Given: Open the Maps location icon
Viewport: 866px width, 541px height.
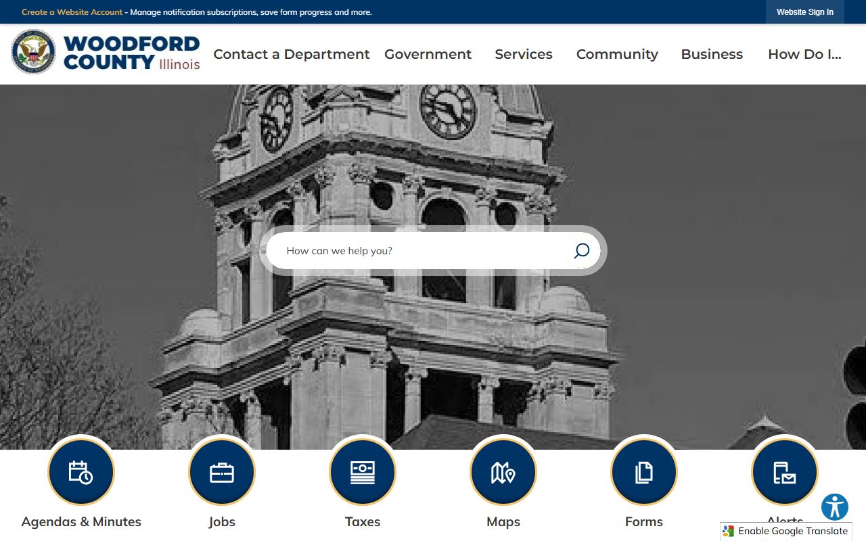Looking at the screenshot, I should (503, 472).
